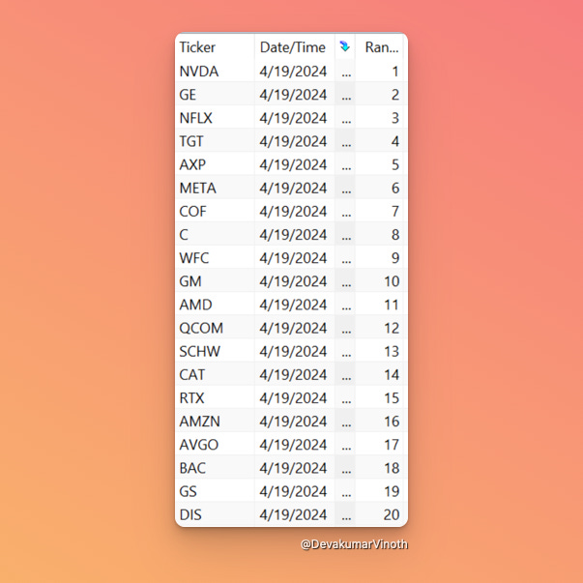Select the CAT ticker cell
This screenshot has width=583, height=583.
[x=215, y=374]
